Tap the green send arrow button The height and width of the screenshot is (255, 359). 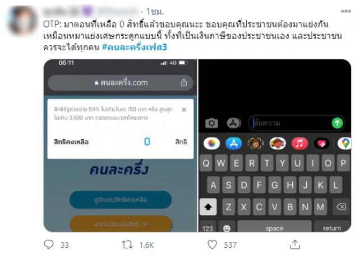pyautogui.click(x=337, y=123)
